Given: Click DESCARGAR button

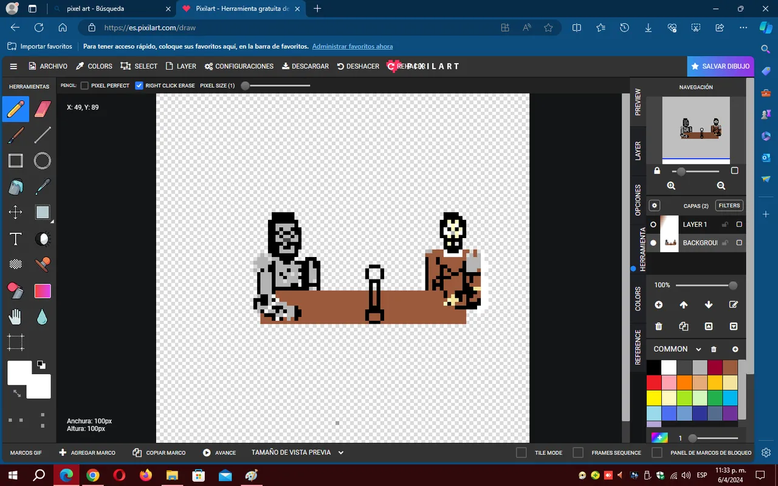Looking at the screenshot, I should coord(305,66).
